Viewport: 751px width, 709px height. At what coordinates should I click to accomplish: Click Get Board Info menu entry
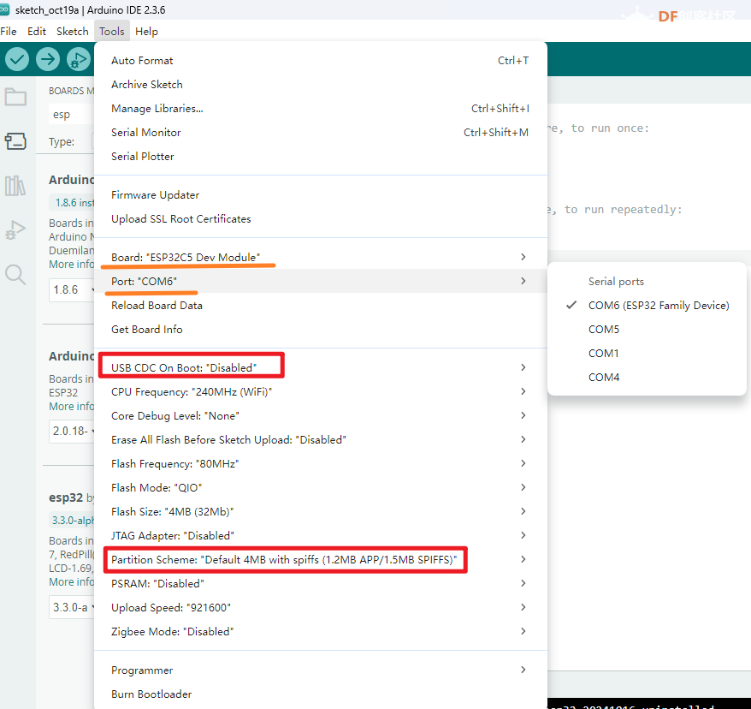click(x=146, y=329)
